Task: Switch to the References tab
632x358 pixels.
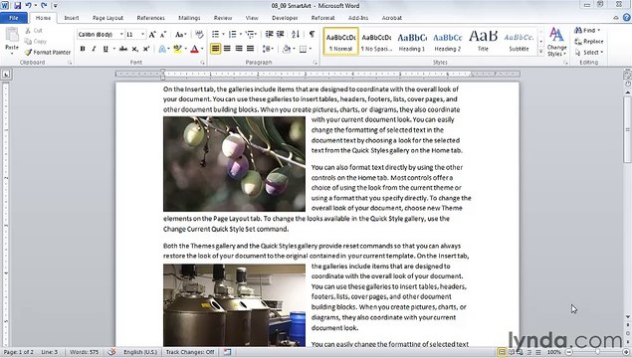Action: click(150, 18)
